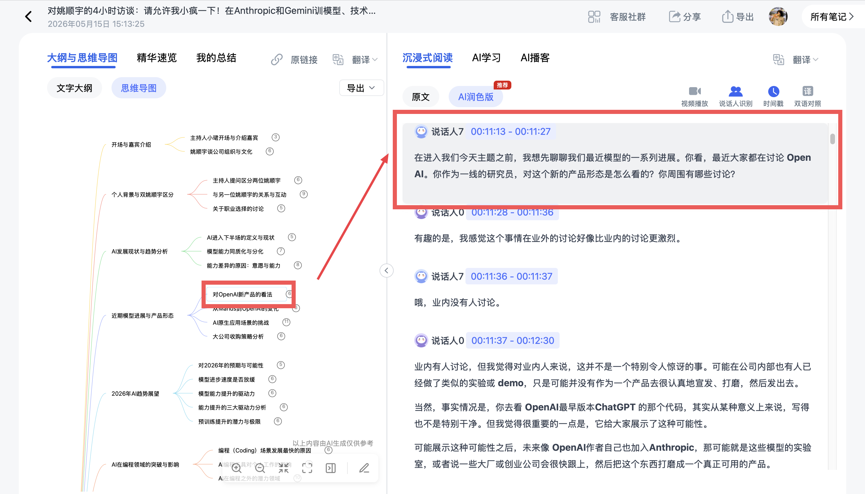The width and height of the screenshot is (865, 494).
Task: Select node 个人背景与双姚顺宇区分
Action: (142, 194)
